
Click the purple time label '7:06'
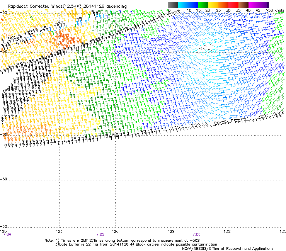[196, 234]
